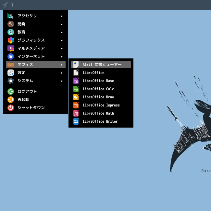Viewport: 211px width, 211px height.
Task: Click the LibreOffice Math formula icon
Action: [x=76, y=113]
